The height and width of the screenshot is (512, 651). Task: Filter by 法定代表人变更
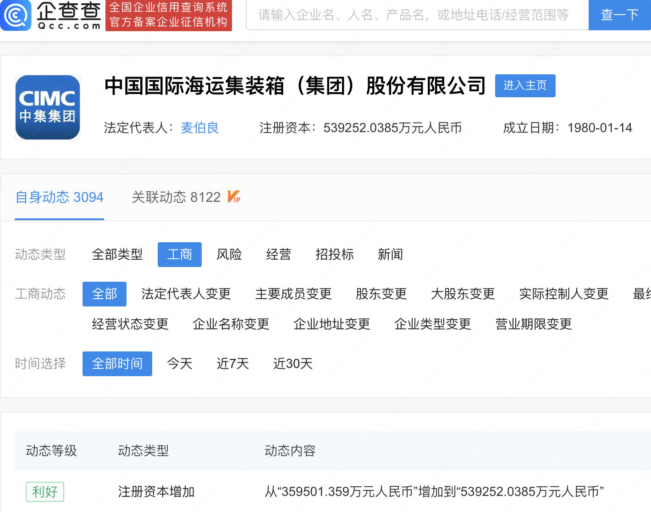click(x=186, y=294)
